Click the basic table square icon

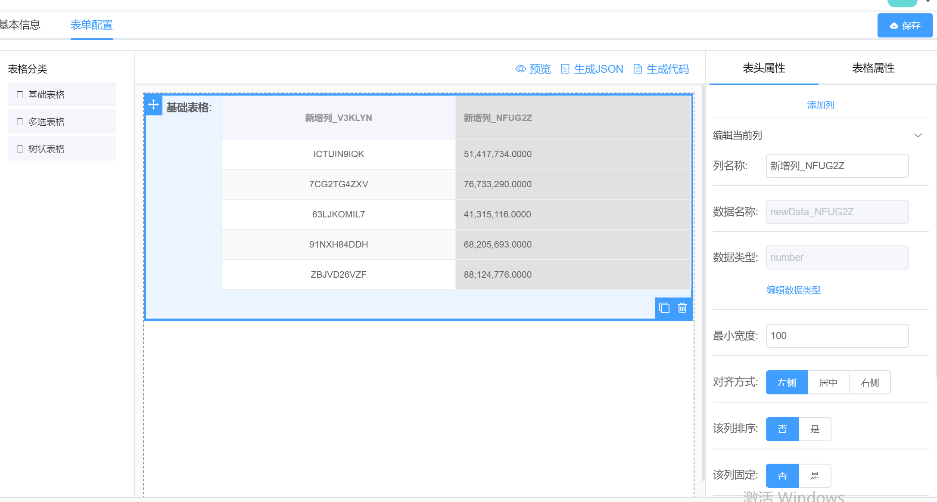tap(20, 95)
